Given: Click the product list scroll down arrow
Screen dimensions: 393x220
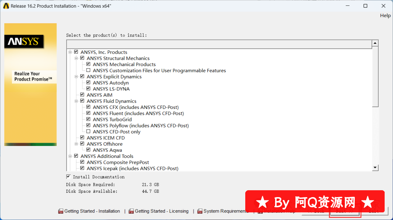Looking at the screenshot, I should coord(375,167).
